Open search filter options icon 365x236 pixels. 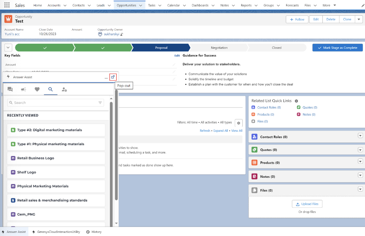point(100,103)
